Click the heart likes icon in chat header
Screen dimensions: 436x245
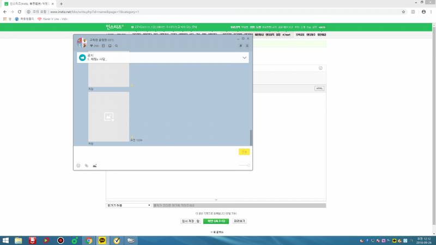[92, 46]
